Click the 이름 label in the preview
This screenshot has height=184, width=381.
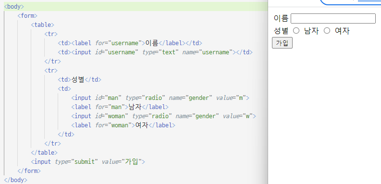point(281,18)
